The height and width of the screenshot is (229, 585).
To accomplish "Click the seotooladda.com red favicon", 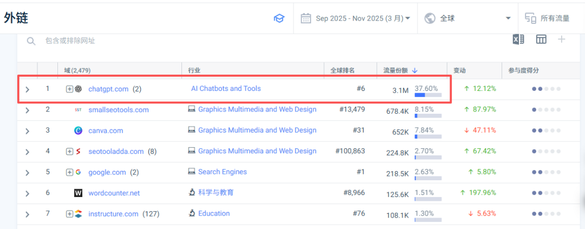I will pos(78,152).
